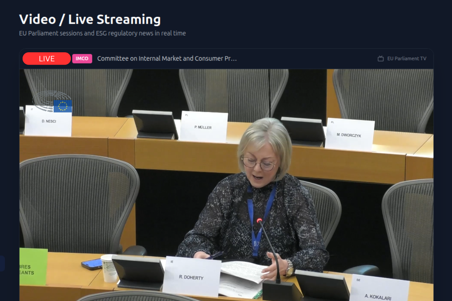452x301 pixels.
Task: Select the pink IMCO committee tag
Action: tap(82, 59)
